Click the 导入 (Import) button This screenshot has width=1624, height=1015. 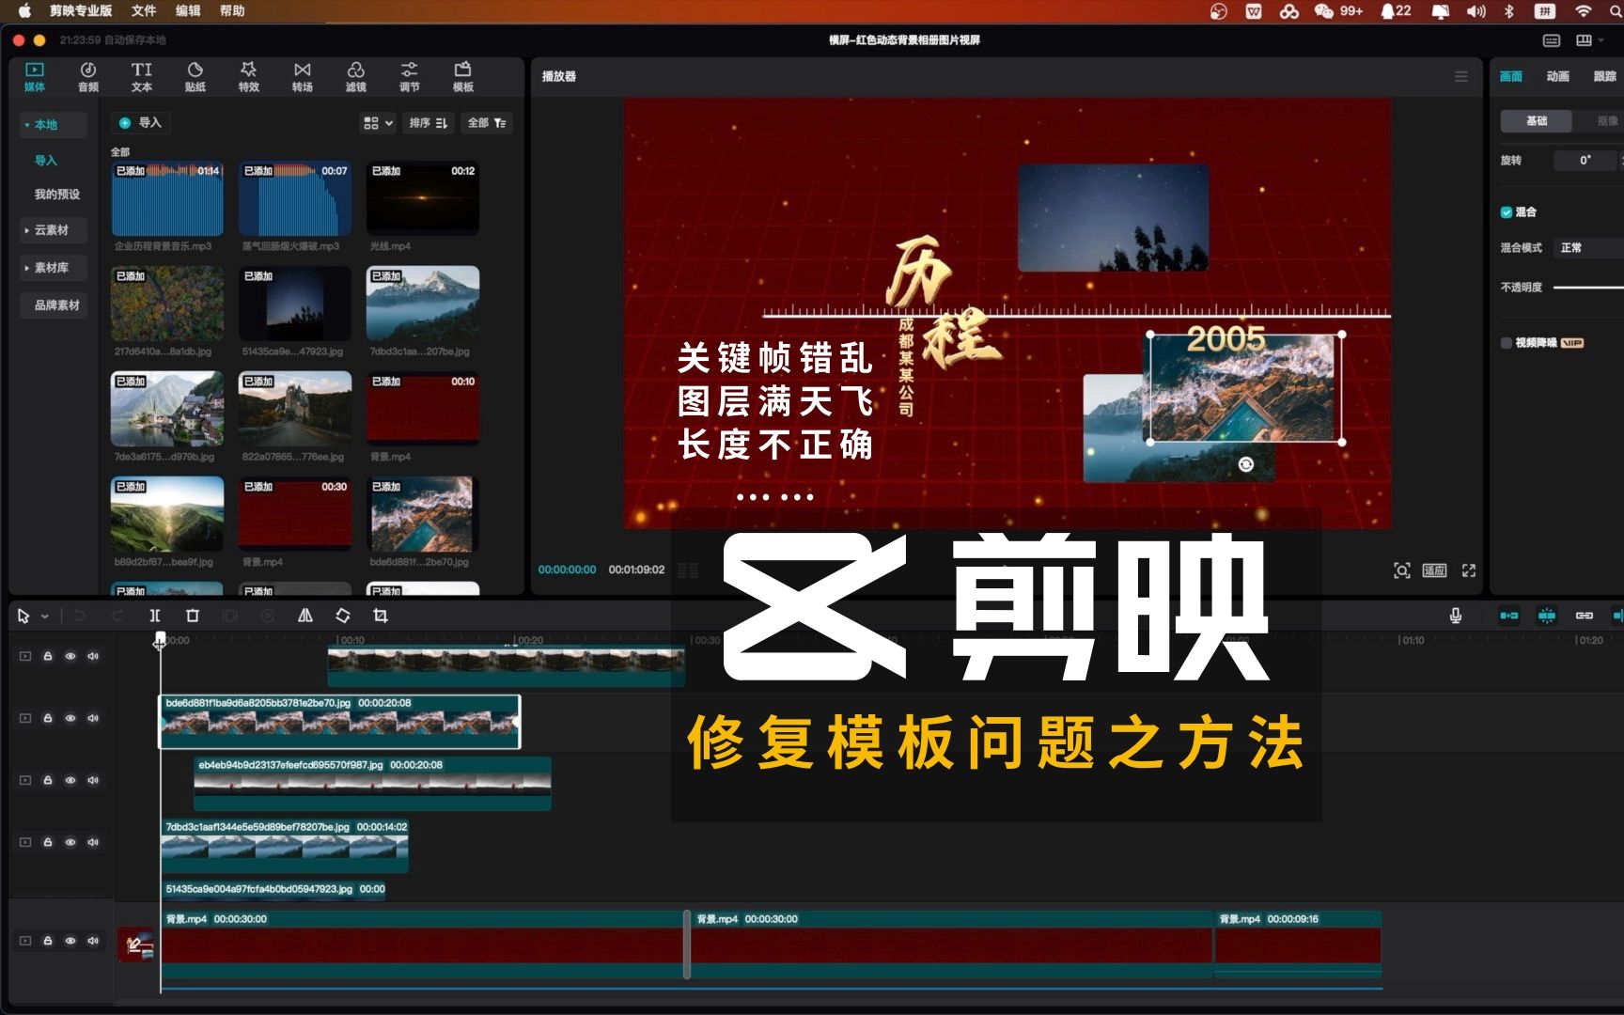[x=139, y=122]
